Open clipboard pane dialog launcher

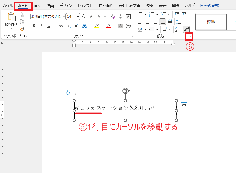(x=26, y=36)
